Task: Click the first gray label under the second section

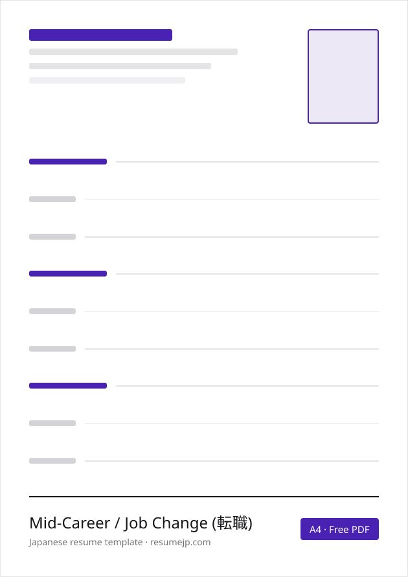Action: click(x=52, y=311)
